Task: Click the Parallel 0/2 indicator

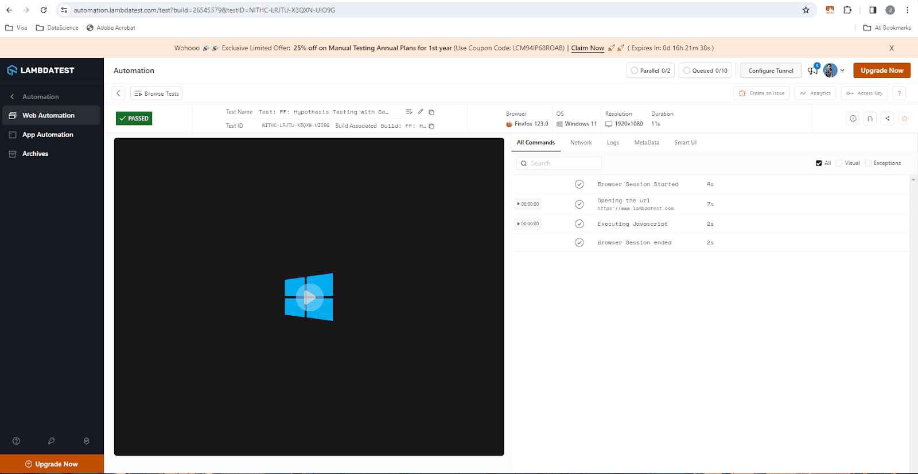Action: 650,70
